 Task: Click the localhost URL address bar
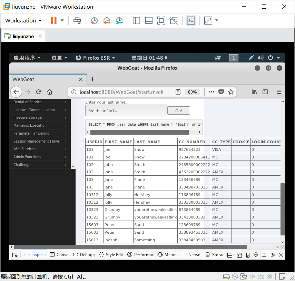(121, 92)
